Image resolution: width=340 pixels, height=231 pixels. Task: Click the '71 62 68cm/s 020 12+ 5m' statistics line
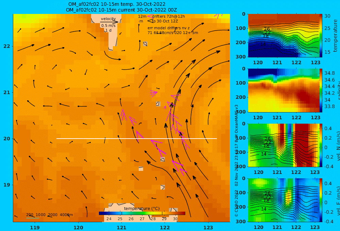pyautogui.click(x=173, y=33)
